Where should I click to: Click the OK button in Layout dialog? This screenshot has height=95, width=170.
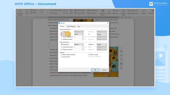click(x=95, y=70)
